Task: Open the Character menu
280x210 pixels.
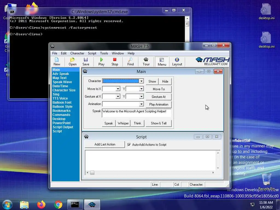Action: pos(77,53)
